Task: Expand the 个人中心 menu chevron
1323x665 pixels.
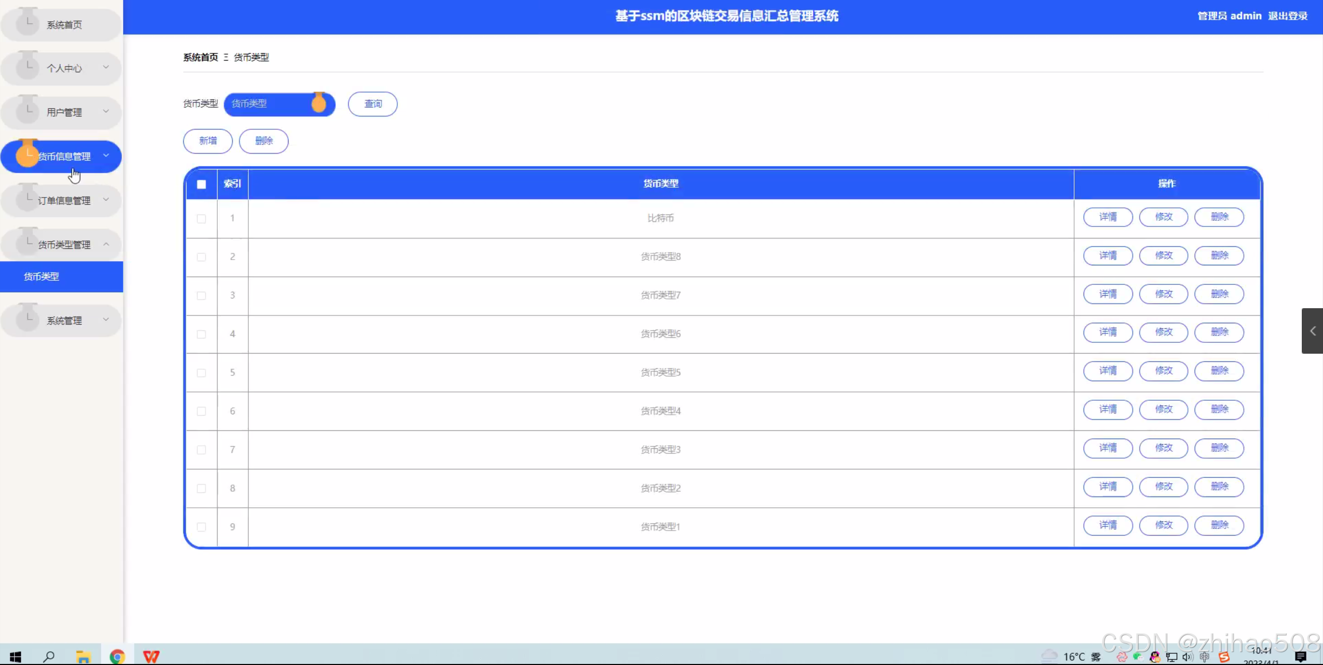Action: (106, 67)
